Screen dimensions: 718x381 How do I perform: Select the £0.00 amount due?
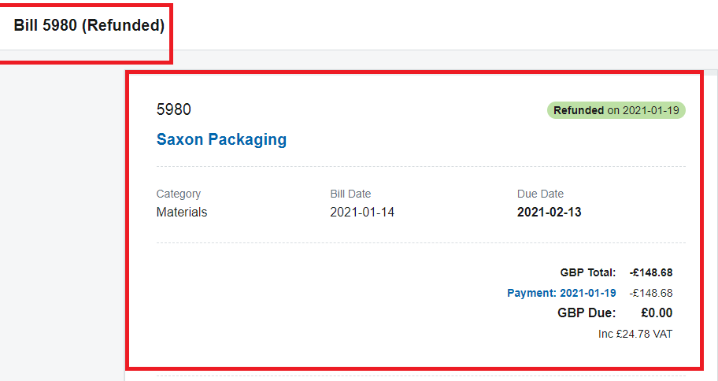coord(657,313)
